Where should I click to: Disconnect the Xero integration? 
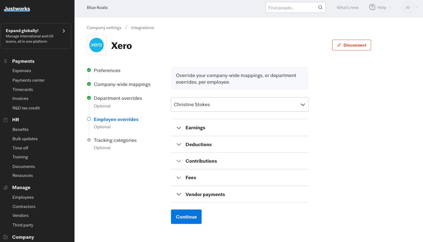[x=351, y=45]
